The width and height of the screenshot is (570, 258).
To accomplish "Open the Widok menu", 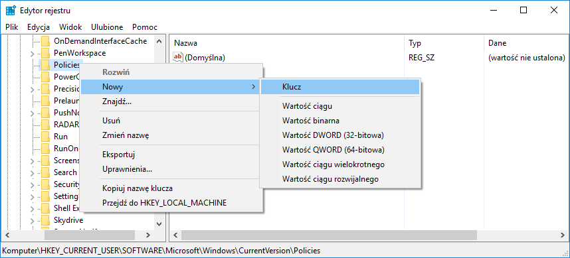I will (70, 27).
